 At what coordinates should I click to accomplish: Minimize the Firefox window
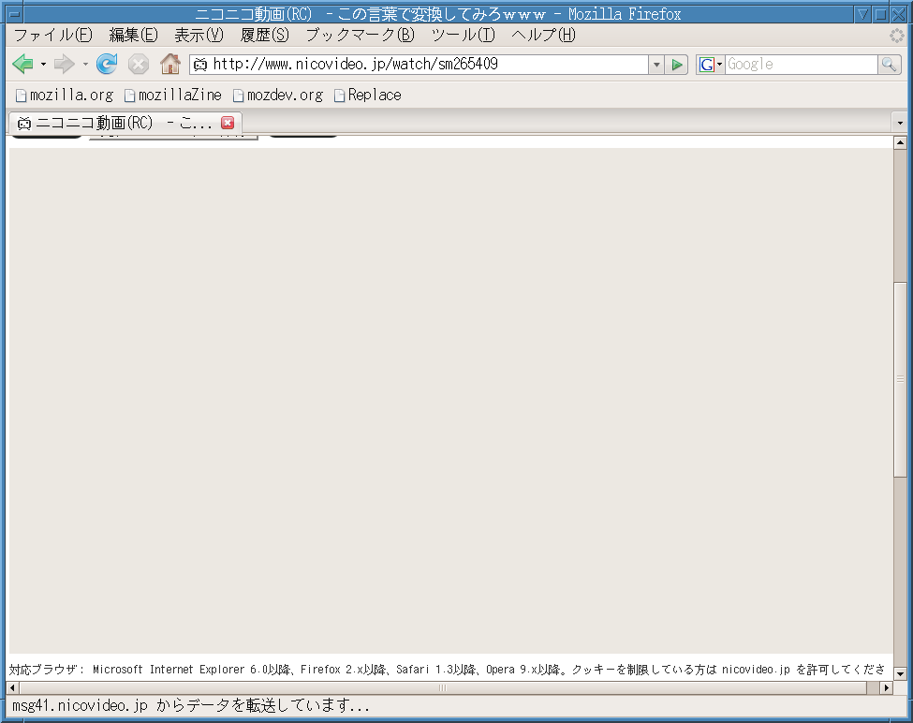[x=864, y=14]
